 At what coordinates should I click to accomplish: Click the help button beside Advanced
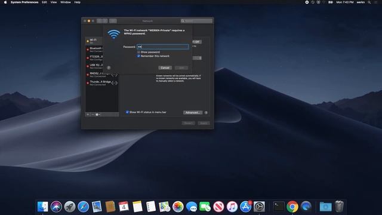tap(206, 113)
